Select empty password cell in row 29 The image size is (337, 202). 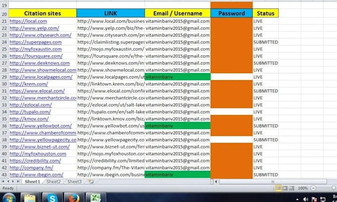[231, 77]
